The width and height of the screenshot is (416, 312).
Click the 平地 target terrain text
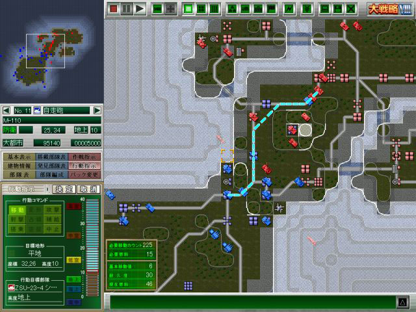pyautogui.click(x=34, y=253)
